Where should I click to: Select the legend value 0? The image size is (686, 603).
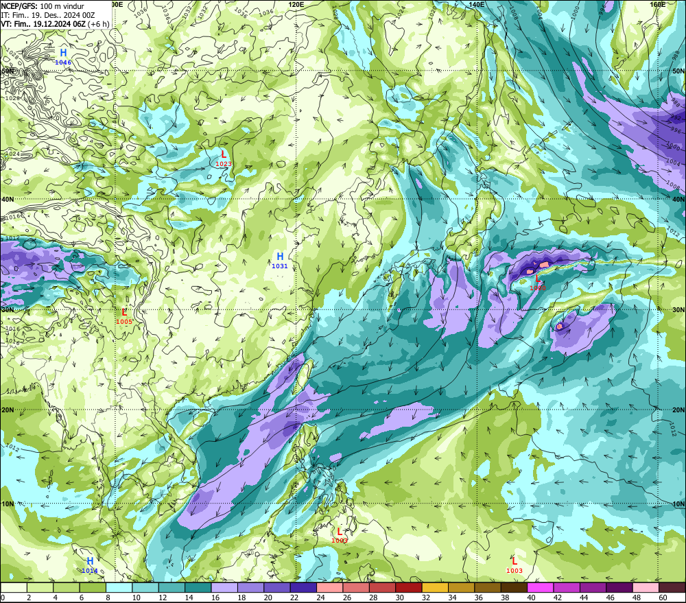[3, 598]
